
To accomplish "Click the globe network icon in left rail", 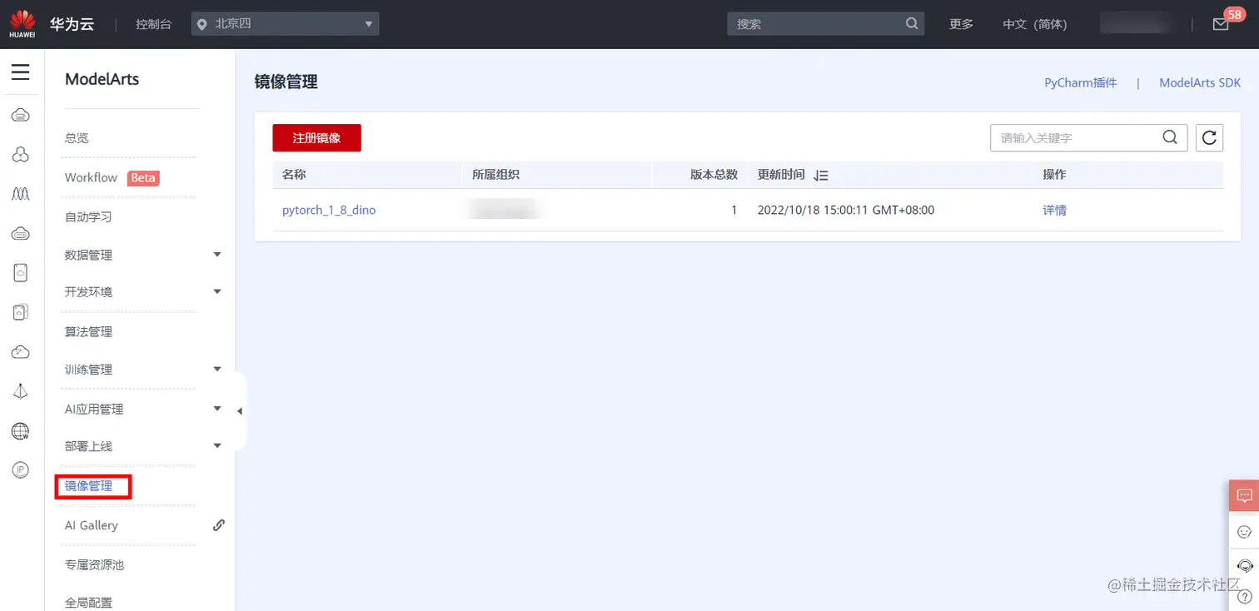I will pos(21,431).
